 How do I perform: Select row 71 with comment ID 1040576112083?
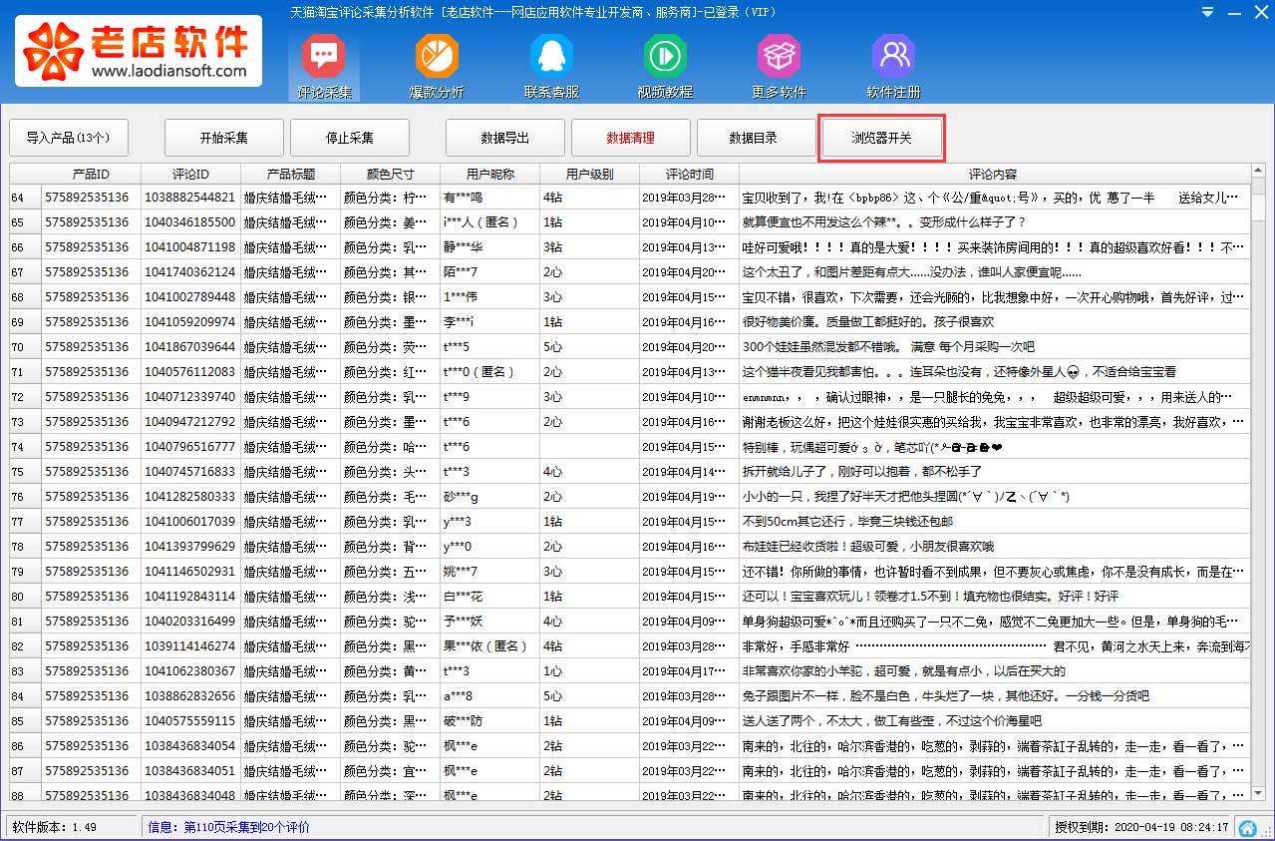pos(189,372)
